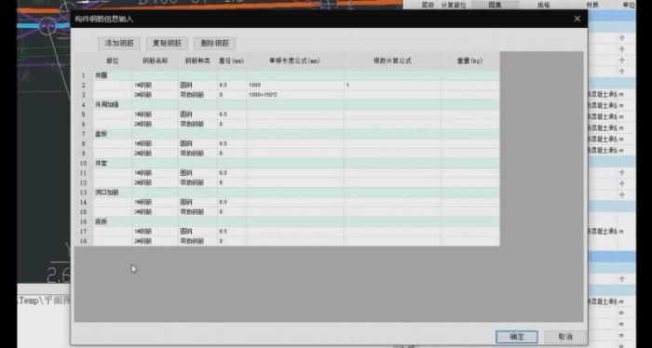Screen dimensions: 652x348
Task: Click the 删除钢筋 button
Action: point(214,43)
